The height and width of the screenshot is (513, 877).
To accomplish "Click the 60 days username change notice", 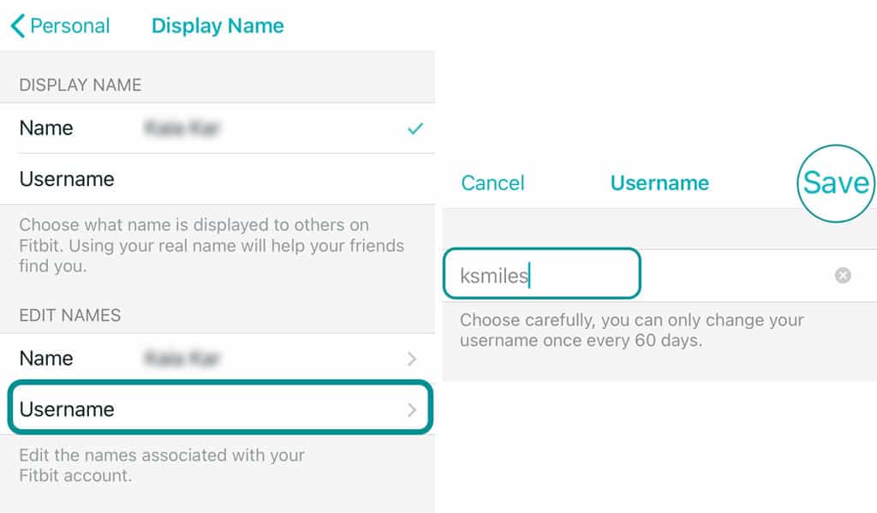I will [x=631, y=331].
